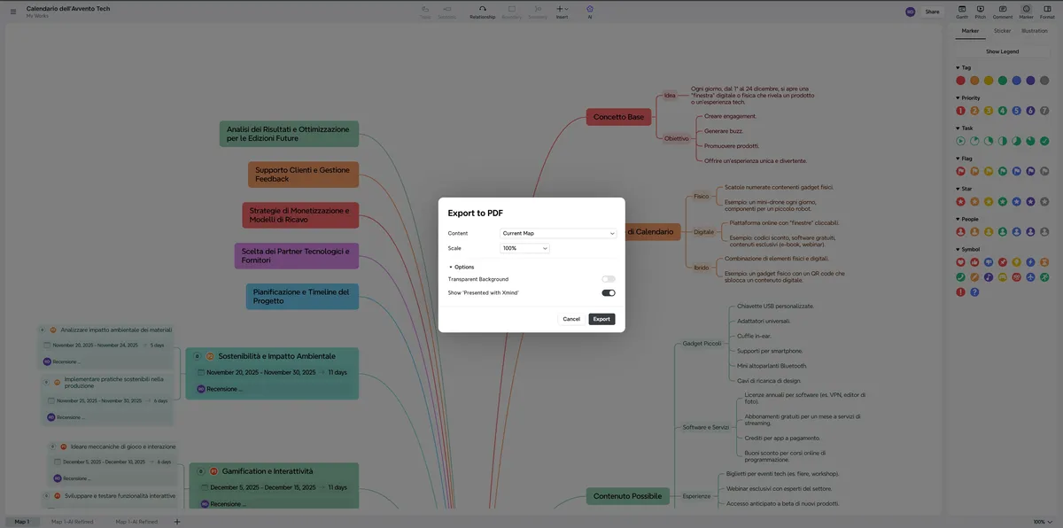Open the user avatar in the header
The image size is (1063, 528).
(x=911, y=12)
